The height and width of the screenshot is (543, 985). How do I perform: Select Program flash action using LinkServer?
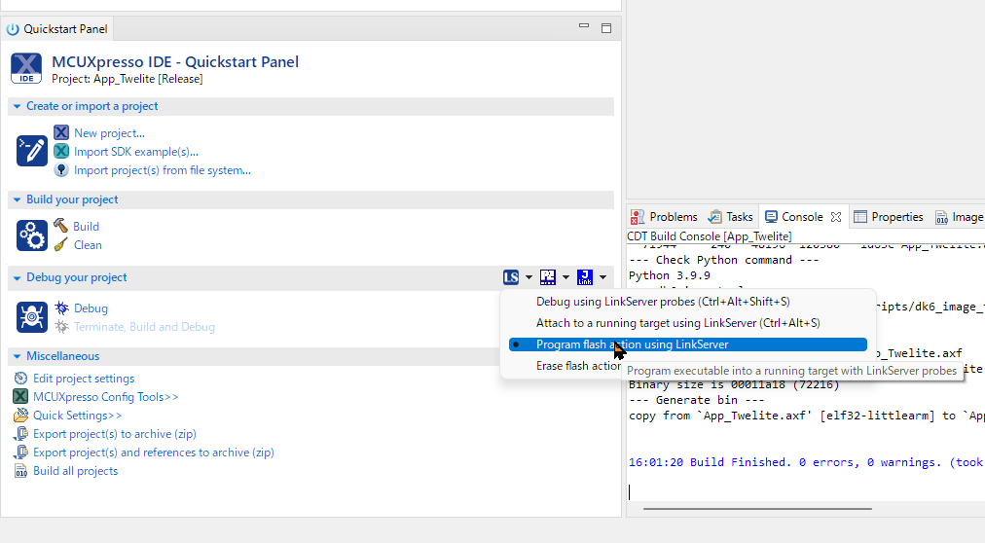click(x=632, y=344)
